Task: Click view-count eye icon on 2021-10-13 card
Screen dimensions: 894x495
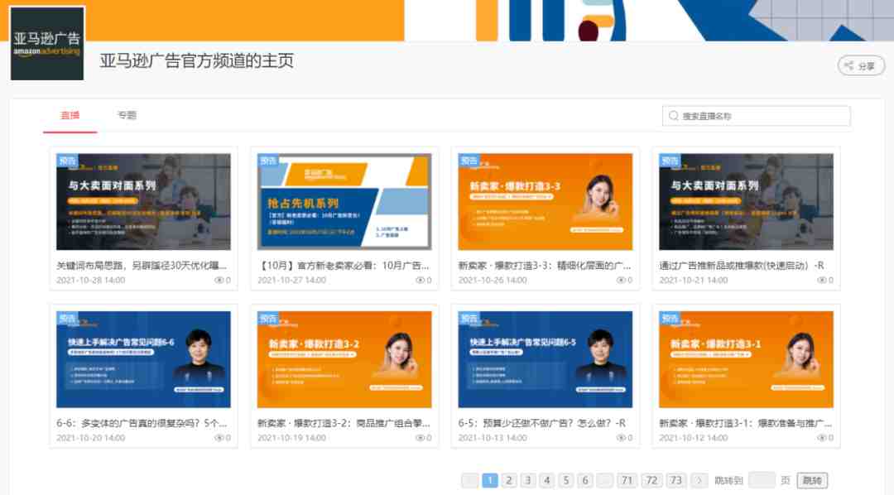Action: pyautogui.click(x=621, y=438)
